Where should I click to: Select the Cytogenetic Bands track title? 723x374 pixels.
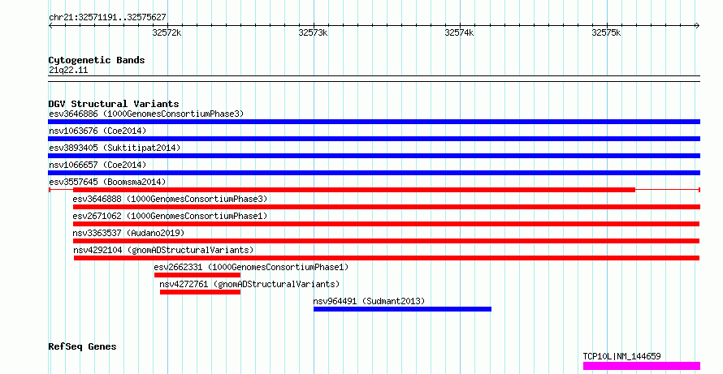tap(97, 60)
